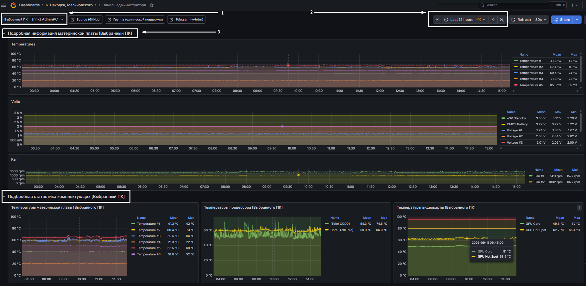Open the 30s refresh interval dropdown
Image resolution: width=586 pixels, height=286 pixels.
pyautogui.click(x=540, y=20)
